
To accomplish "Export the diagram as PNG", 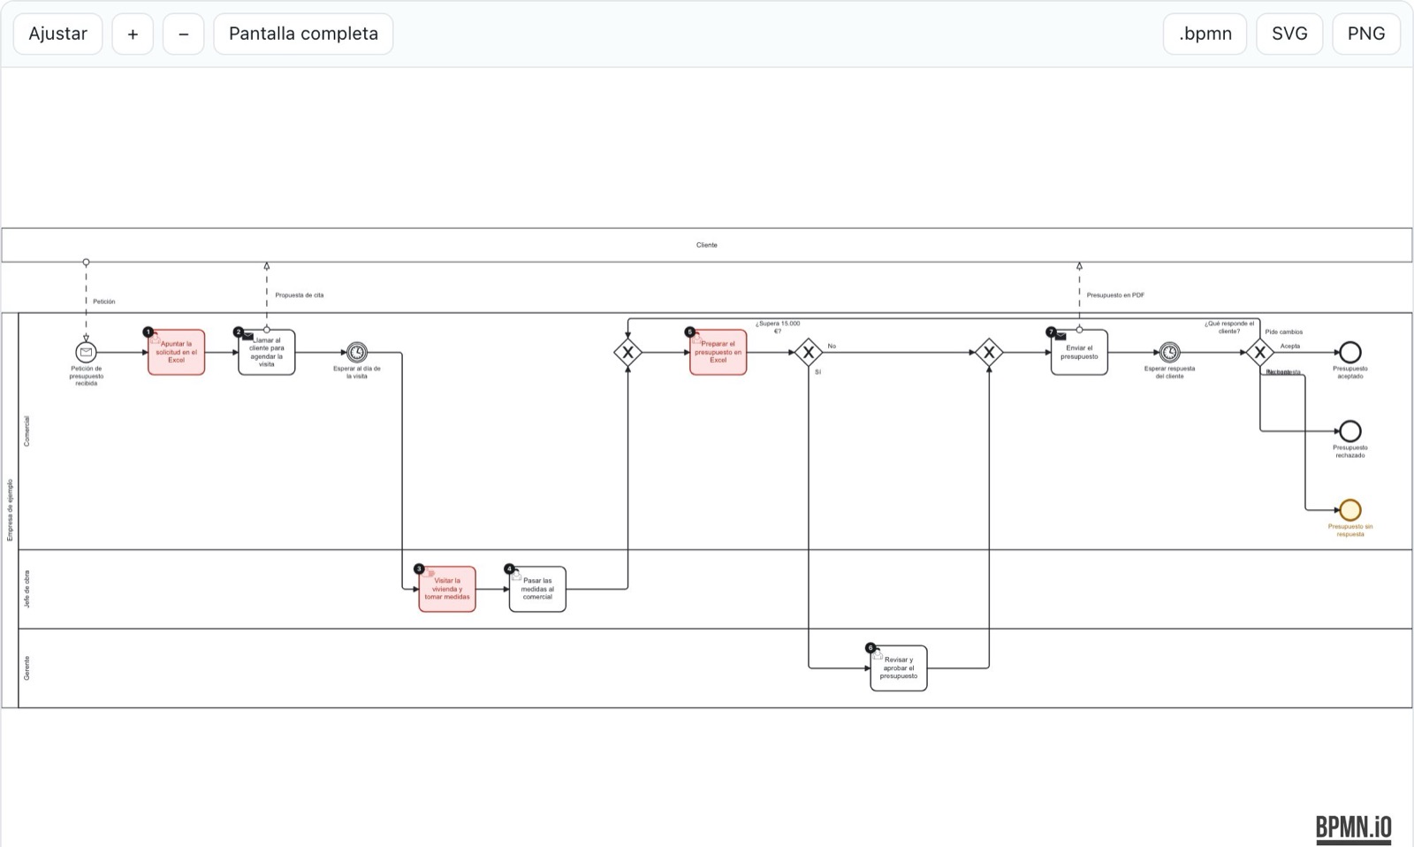I will (x=1366, y=34).
